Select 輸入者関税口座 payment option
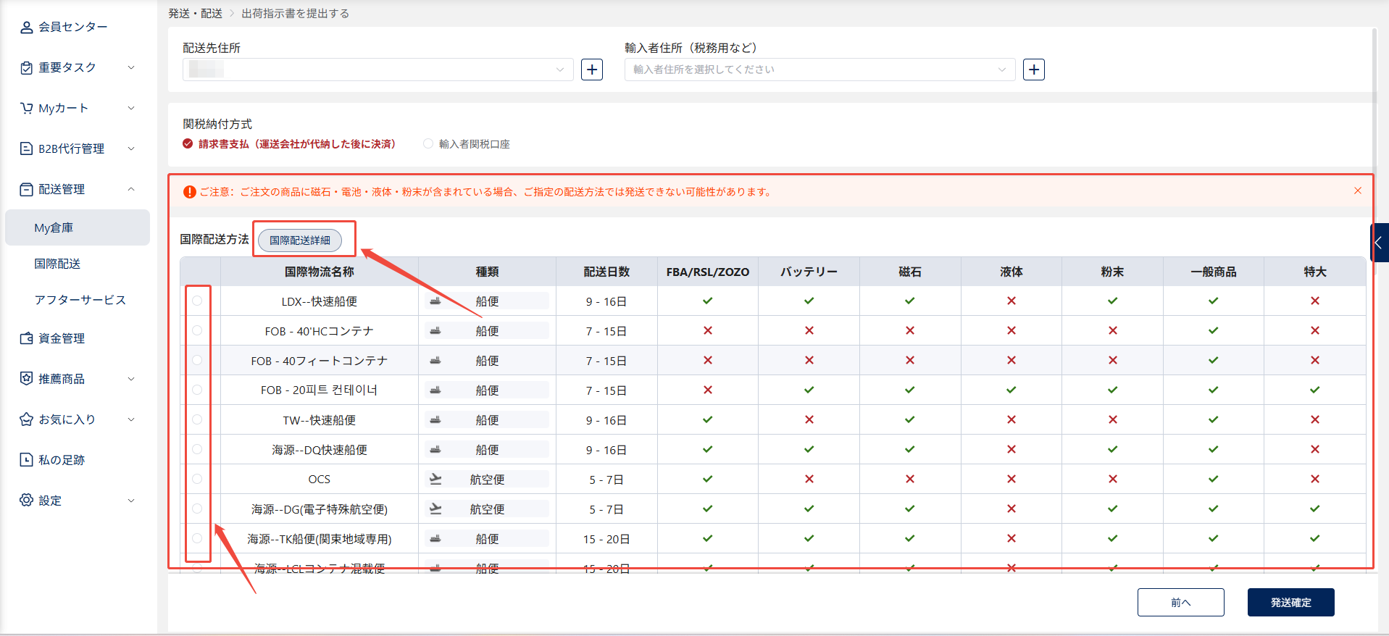Screen dimensions: 1389x636 pyautogui.click(x=467, y=144)
